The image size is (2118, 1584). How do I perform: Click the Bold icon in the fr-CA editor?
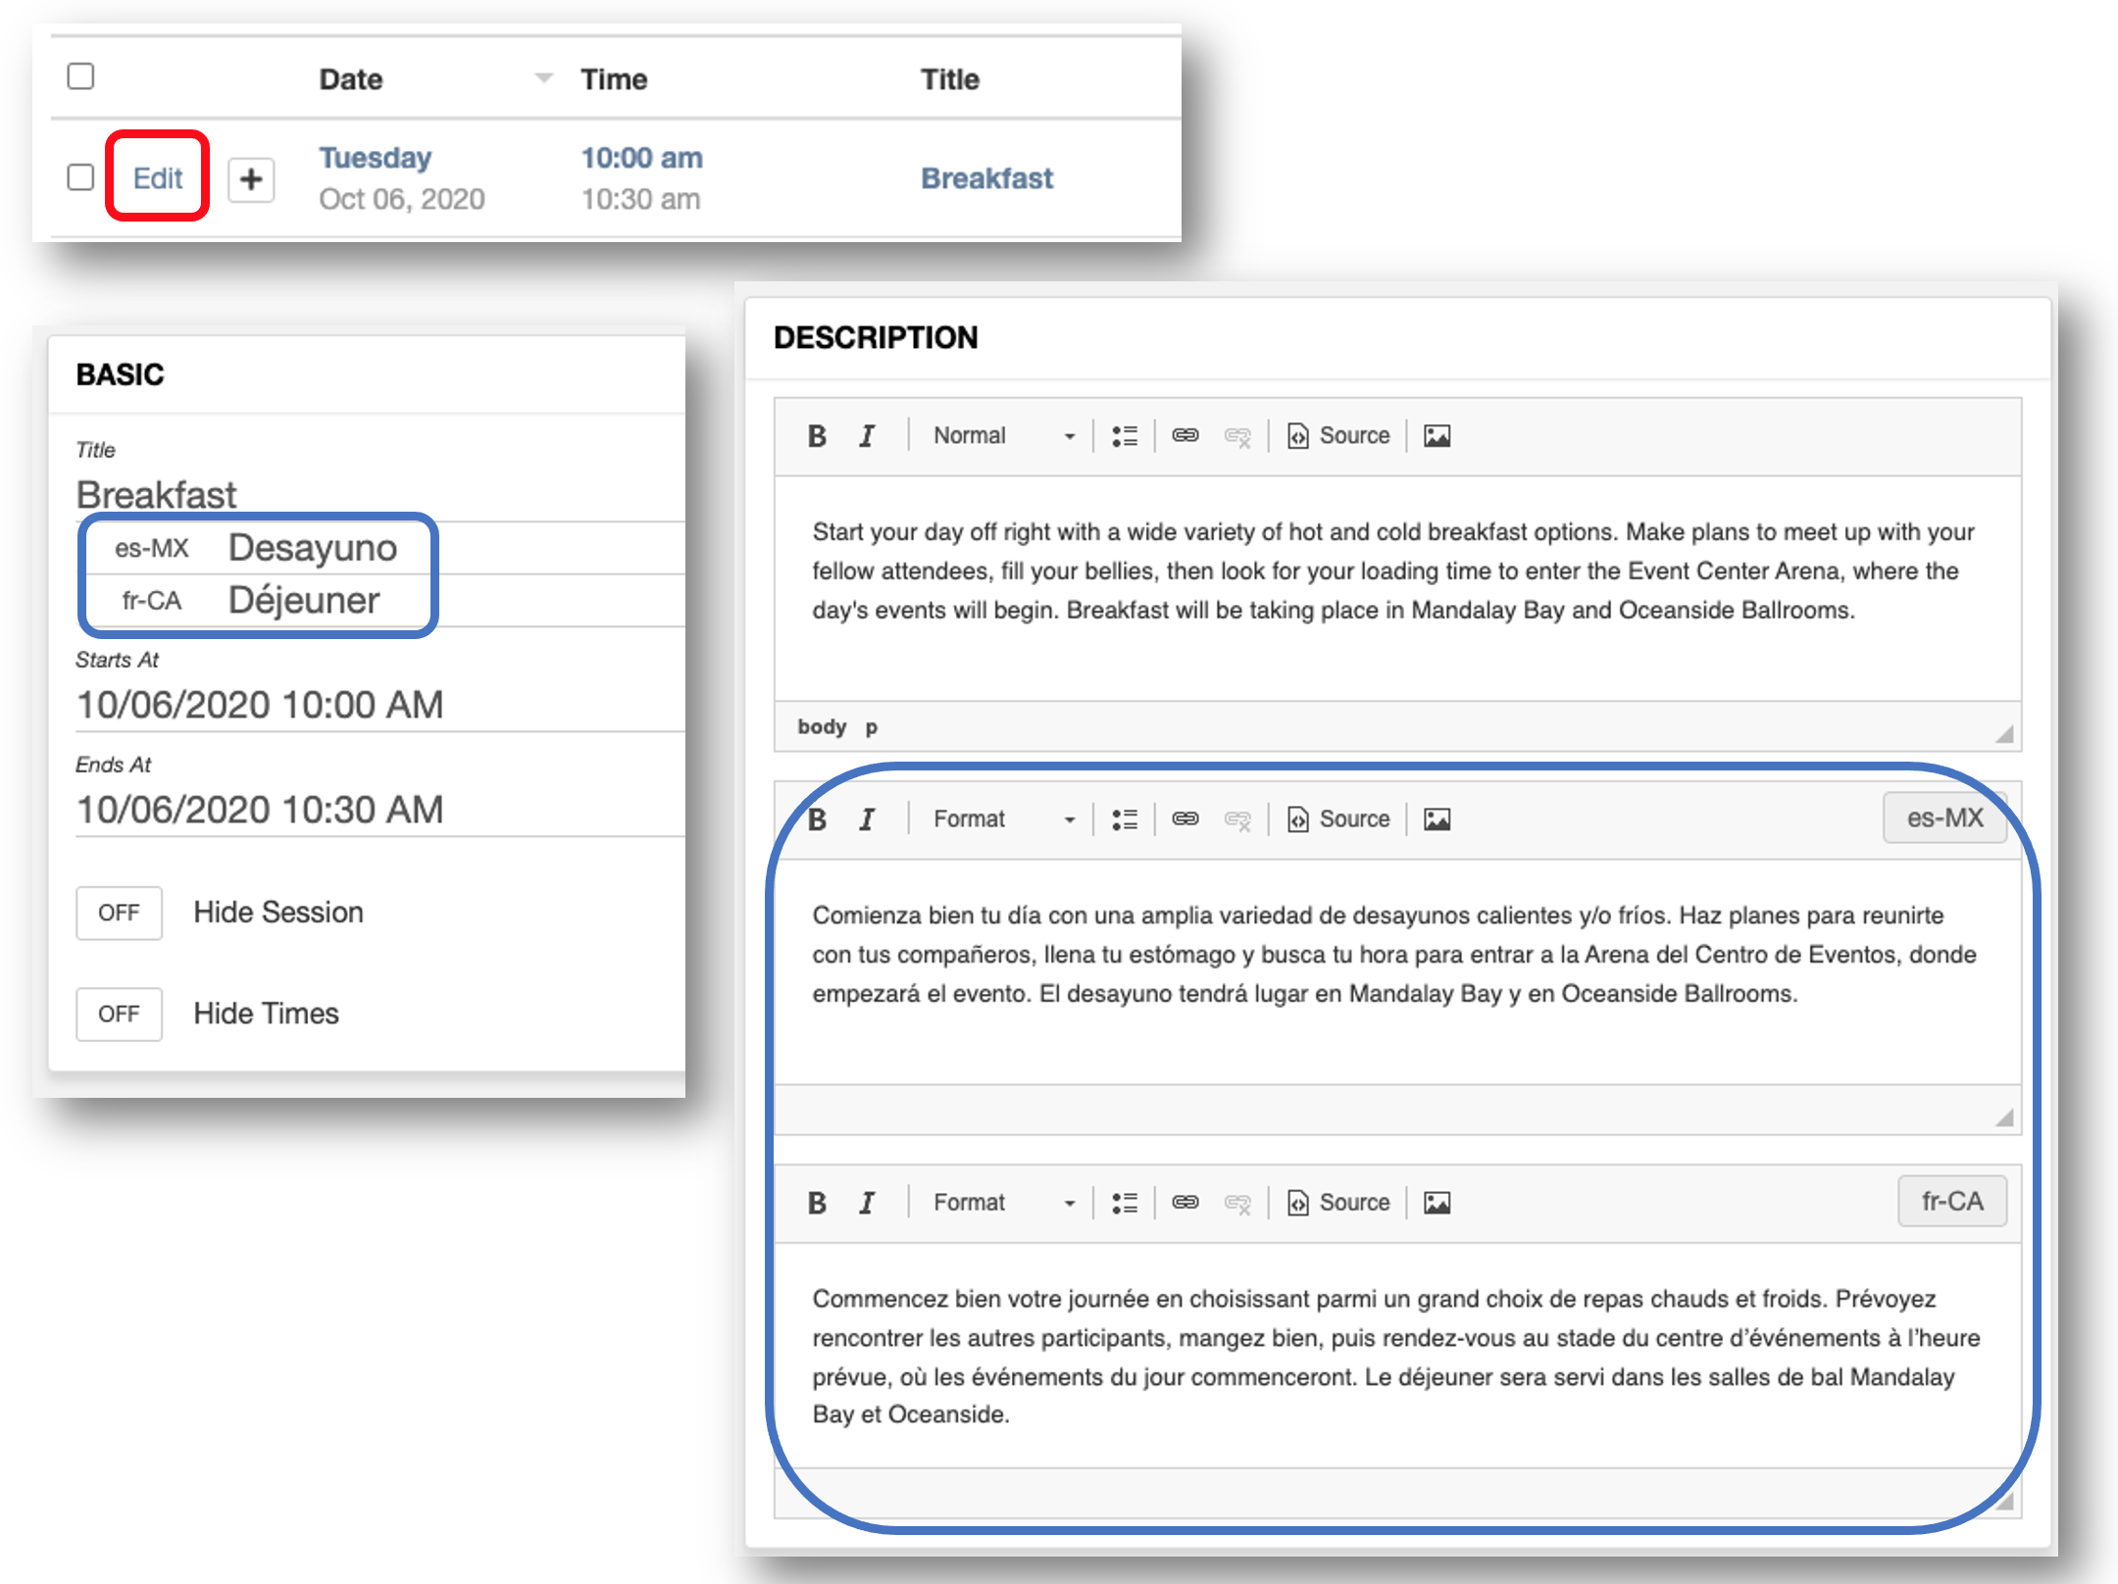coord(817,1202)
